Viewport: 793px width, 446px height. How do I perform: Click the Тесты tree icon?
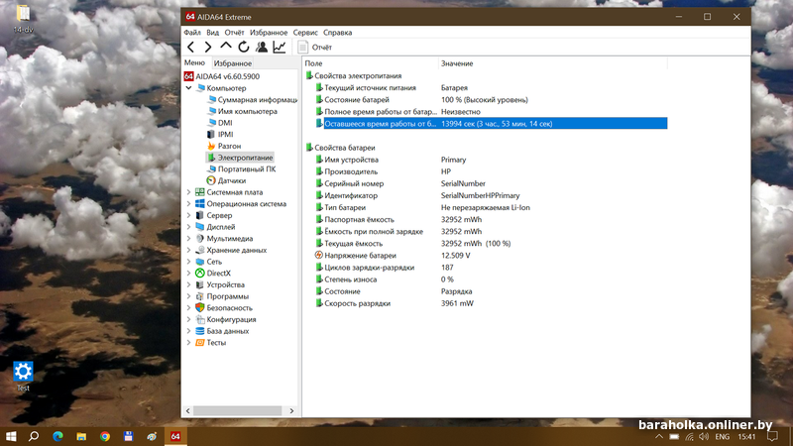pos(200,343)
